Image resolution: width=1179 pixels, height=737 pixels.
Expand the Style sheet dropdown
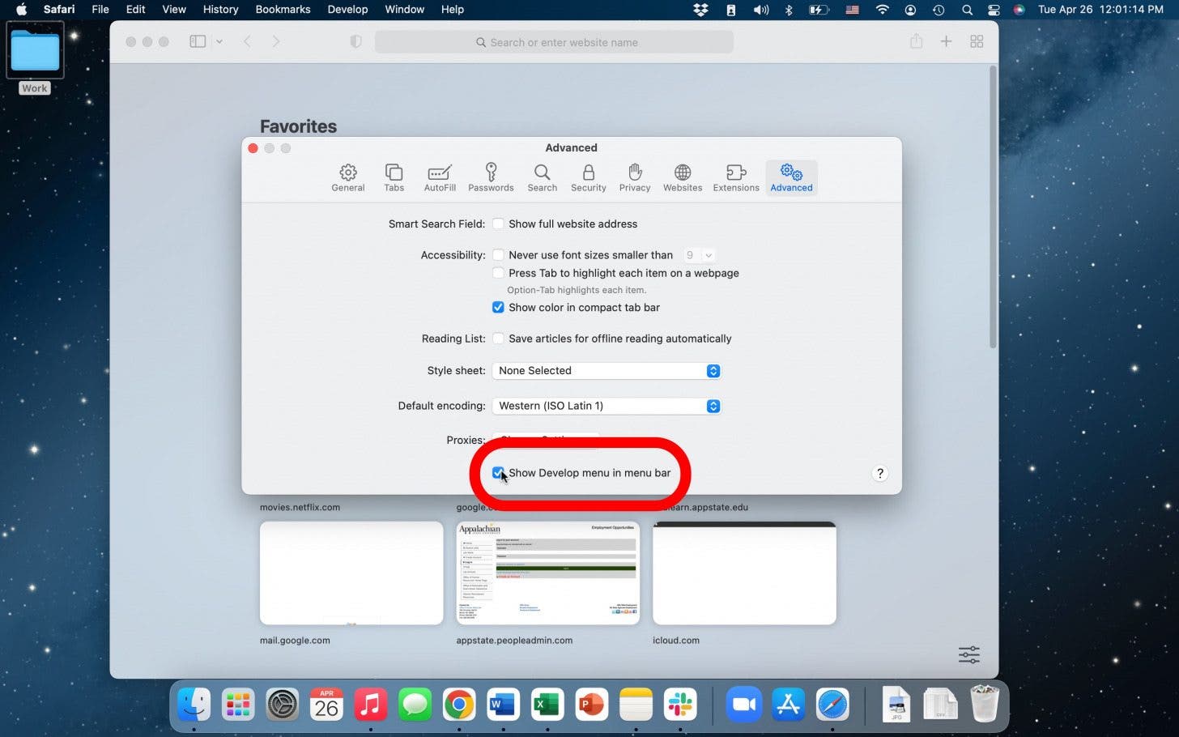(606, 371)
